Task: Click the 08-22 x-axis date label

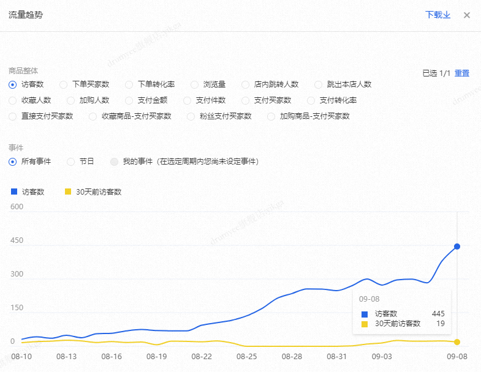Action: tap(202, 357)
